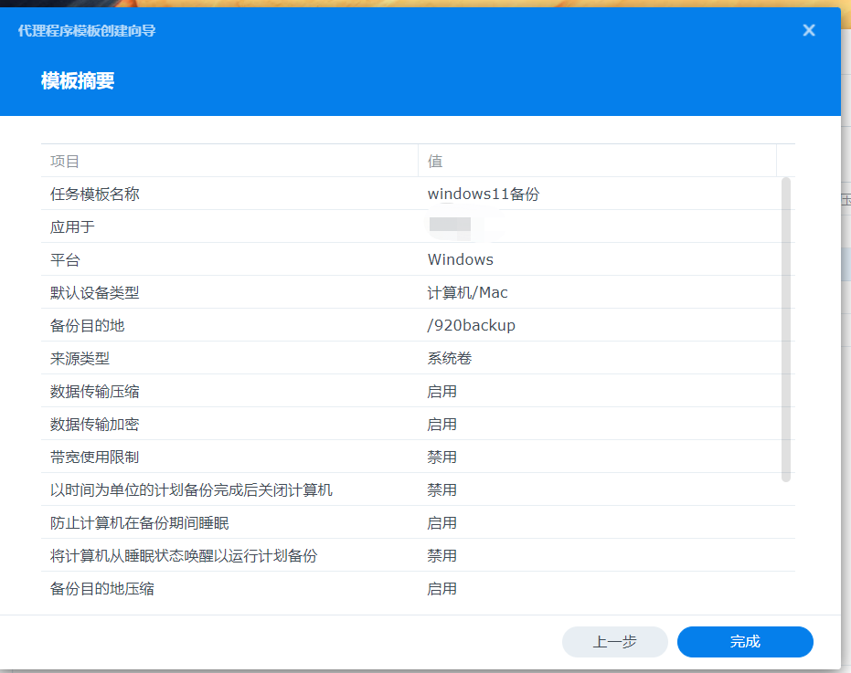Image resolution: width=851 pixels, height=673 pixels.
Task: Select the /920backup destination value
Action: pos(471,325)
